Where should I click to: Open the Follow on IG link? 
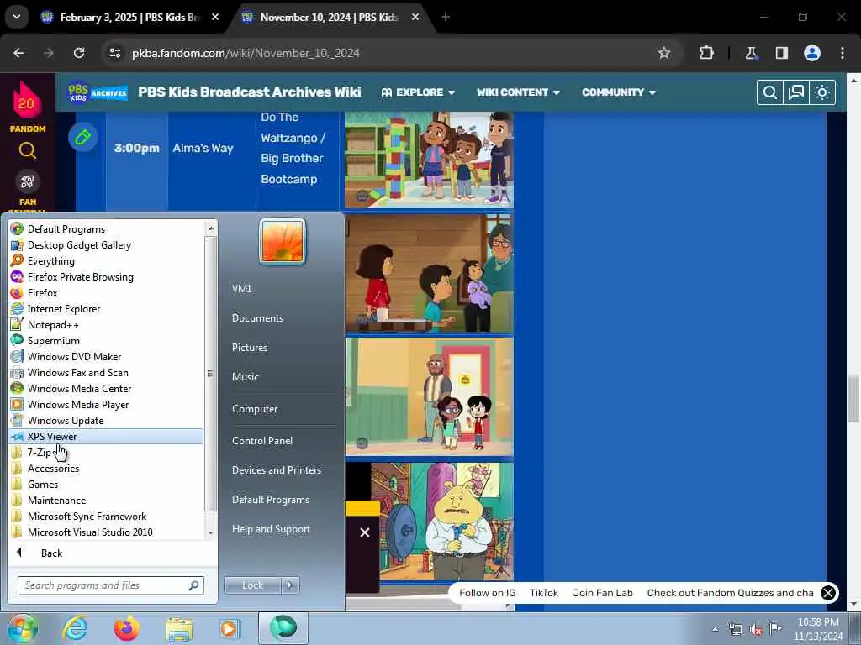point(487,593)
